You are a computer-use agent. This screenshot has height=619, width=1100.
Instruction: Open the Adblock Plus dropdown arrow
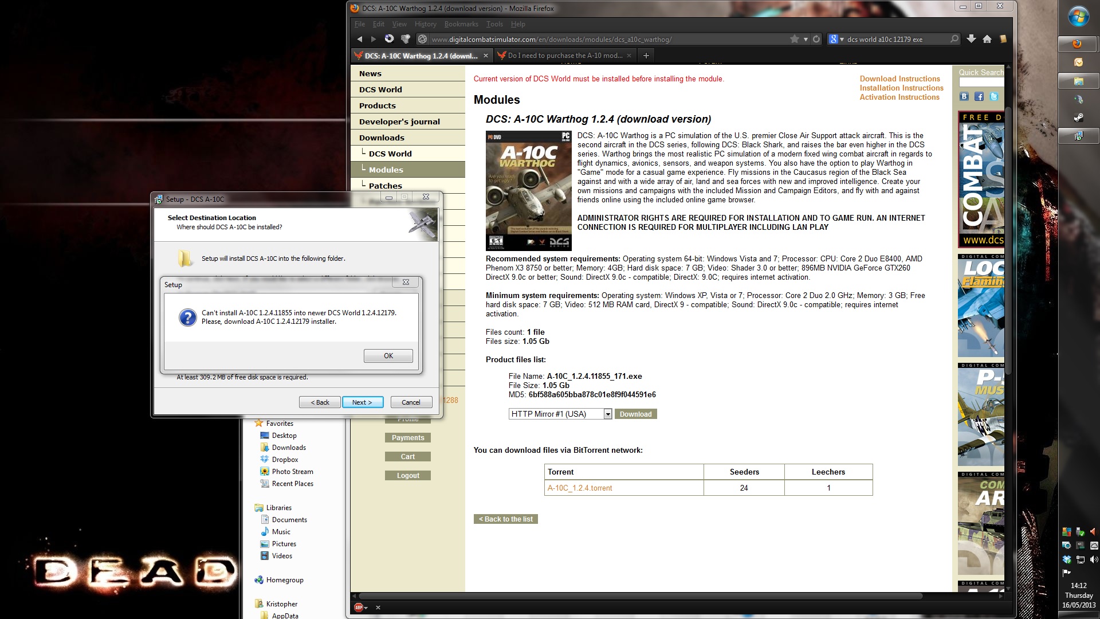[366, 608]
